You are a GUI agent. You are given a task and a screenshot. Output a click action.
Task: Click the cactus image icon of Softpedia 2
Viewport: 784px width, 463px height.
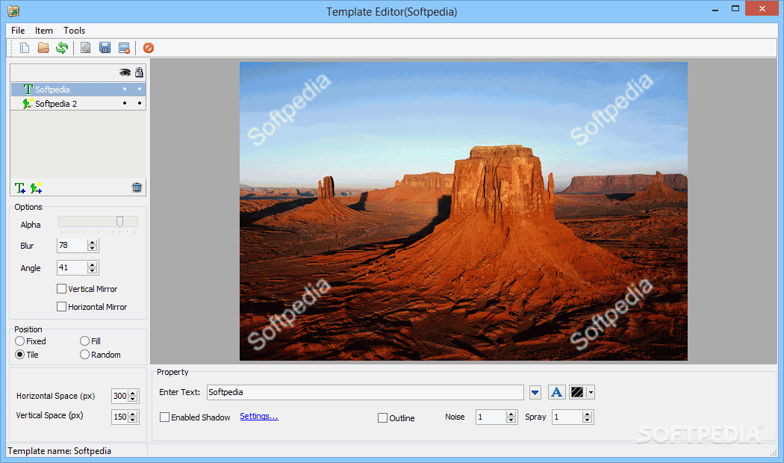[x=28, y=104]
